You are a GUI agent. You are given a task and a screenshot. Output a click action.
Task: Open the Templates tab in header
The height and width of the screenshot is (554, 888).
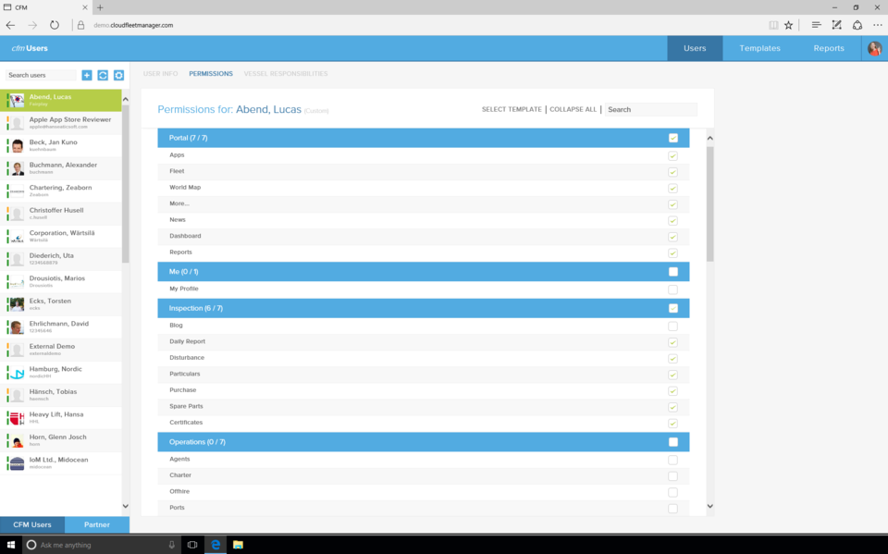point(759,48)
